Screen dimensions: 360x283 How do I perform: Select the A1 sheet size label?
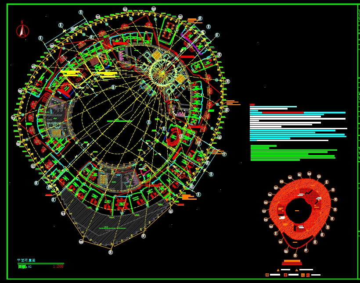(29, 266)
